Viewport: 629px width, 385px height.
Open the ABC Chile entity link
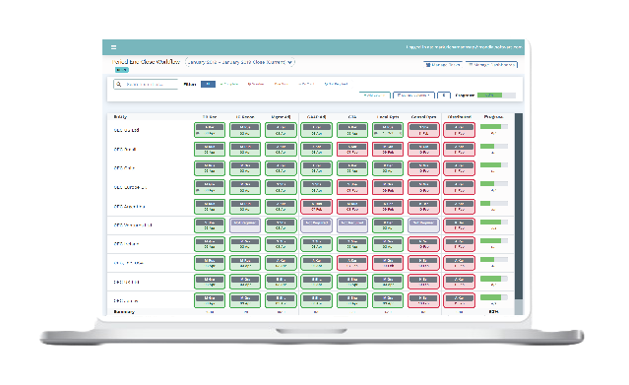tap(124, 168)
